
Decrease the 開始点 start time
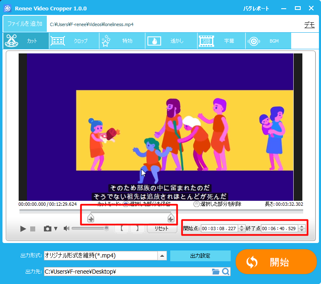(x=242, y=230)
